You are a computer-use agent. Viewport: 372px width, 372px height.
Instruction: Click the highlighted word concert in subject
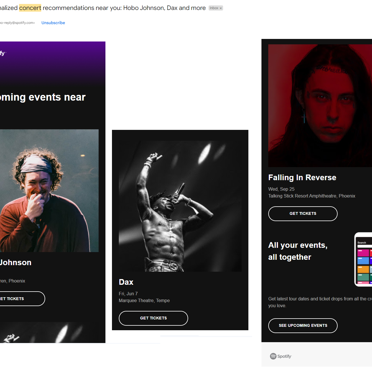tap(30, 8)
